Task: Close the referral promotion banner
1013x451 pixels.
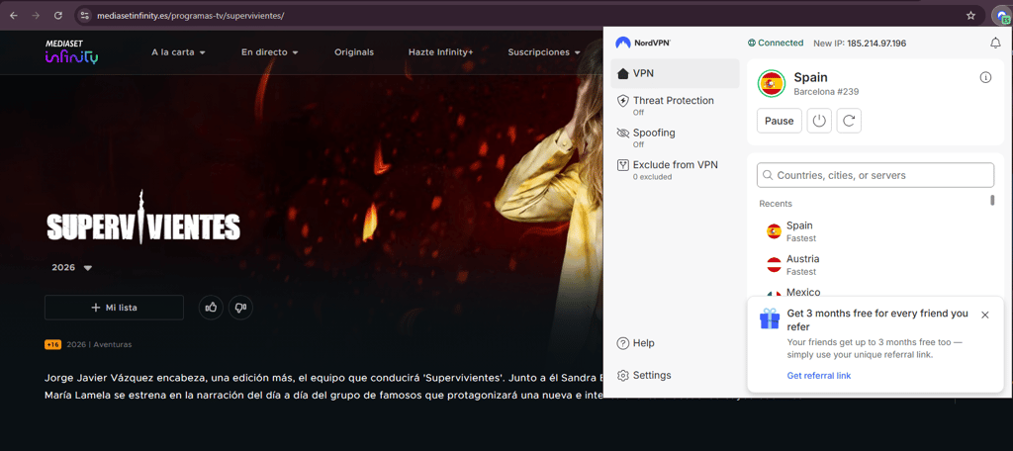Action: pyautogui.click(x=984, y=315)
